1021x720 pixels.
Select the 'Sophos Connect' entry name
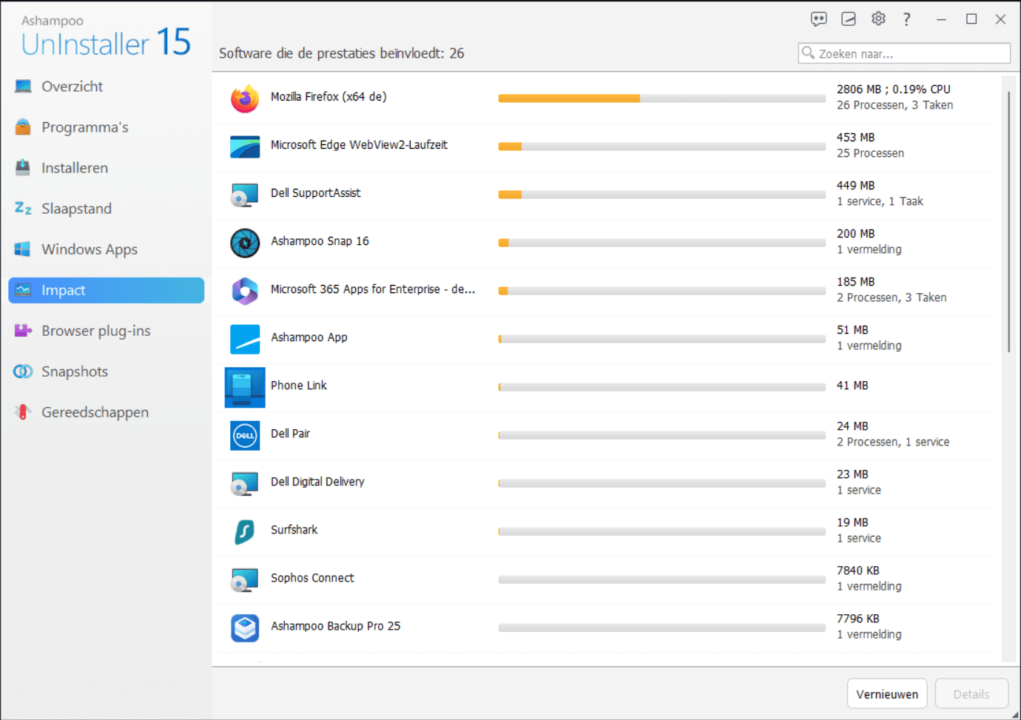coord(312,578)
